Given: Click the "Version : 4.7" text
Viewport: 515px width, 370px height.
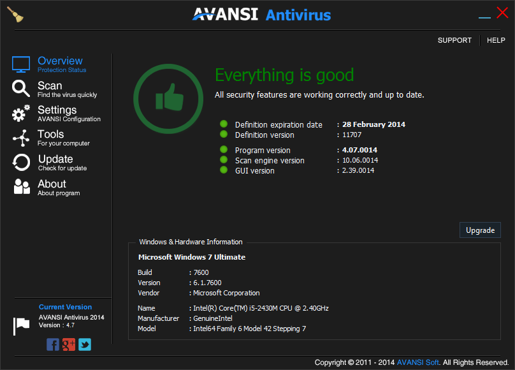Looking at the screenshot, I should 57,325.
